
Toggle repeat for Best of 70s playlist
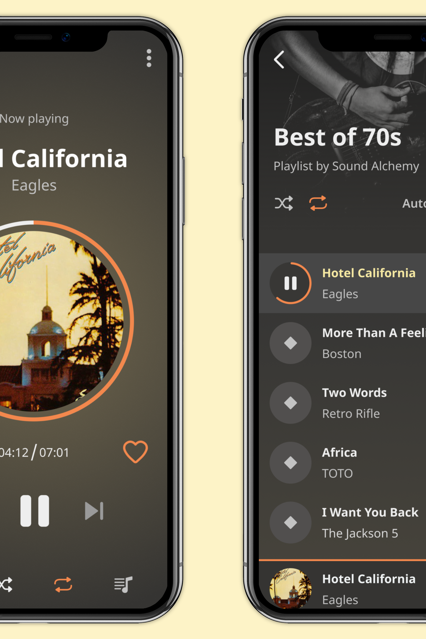click(x=318, y=203)
